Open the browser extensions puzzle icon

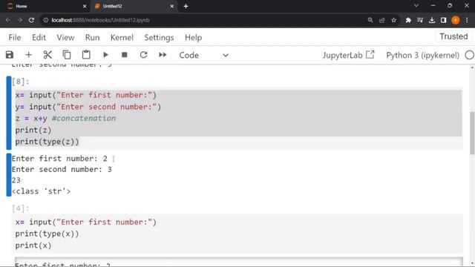[408, 20]
